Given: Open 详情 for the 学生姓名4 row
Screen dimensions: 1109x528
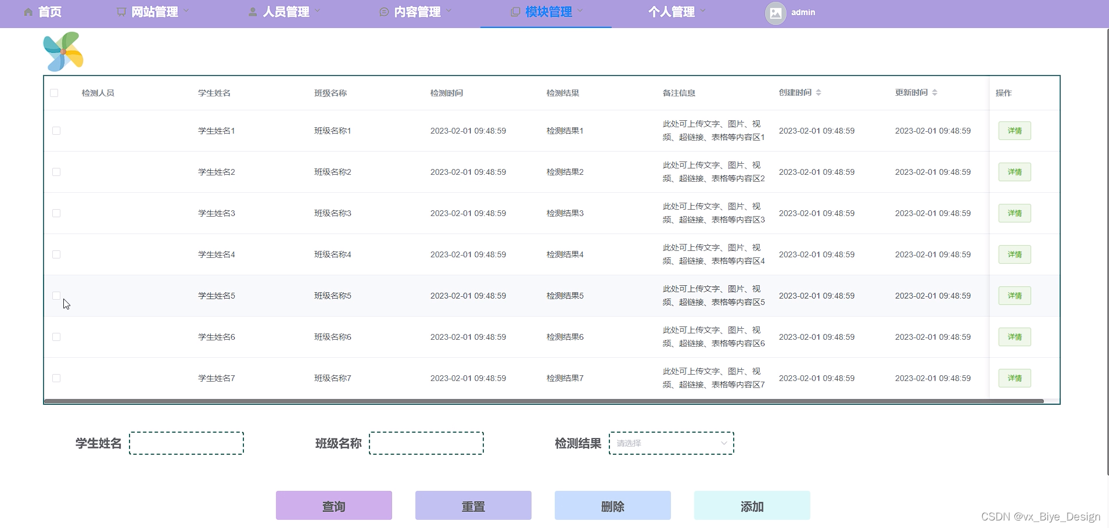Looking at the screenshot, I should tap(1015, 254).
